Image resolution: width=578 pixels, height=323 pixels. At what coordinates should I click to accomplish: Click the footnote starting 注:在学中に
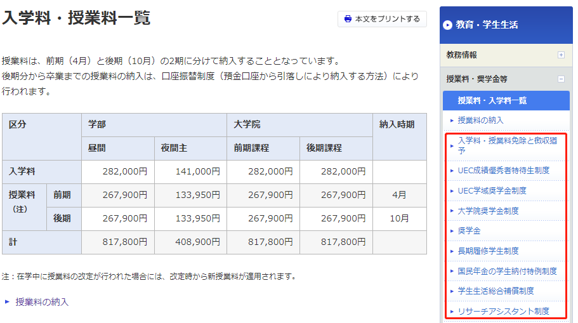point(149,276)
